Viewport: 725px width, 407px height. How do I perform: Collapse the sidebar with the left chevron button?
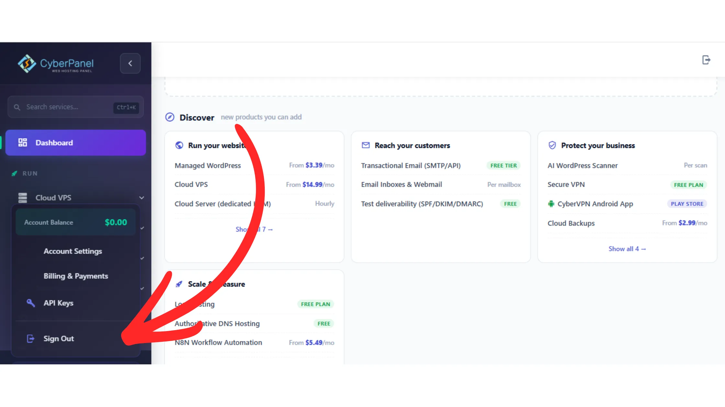click(x=130, y=63)
